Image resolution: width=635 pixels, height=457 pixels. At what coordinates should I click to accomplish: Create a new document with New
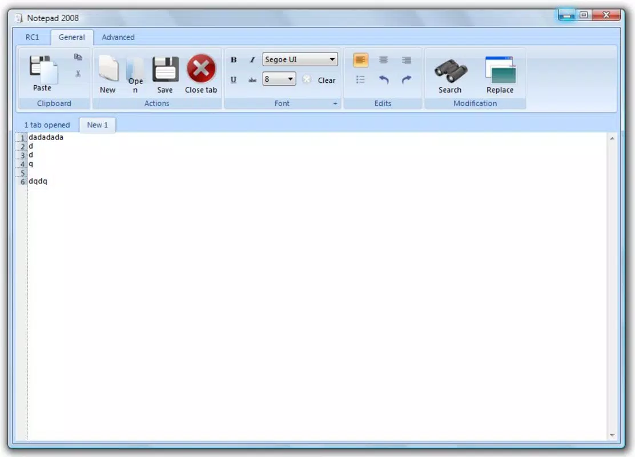(108, 74)
